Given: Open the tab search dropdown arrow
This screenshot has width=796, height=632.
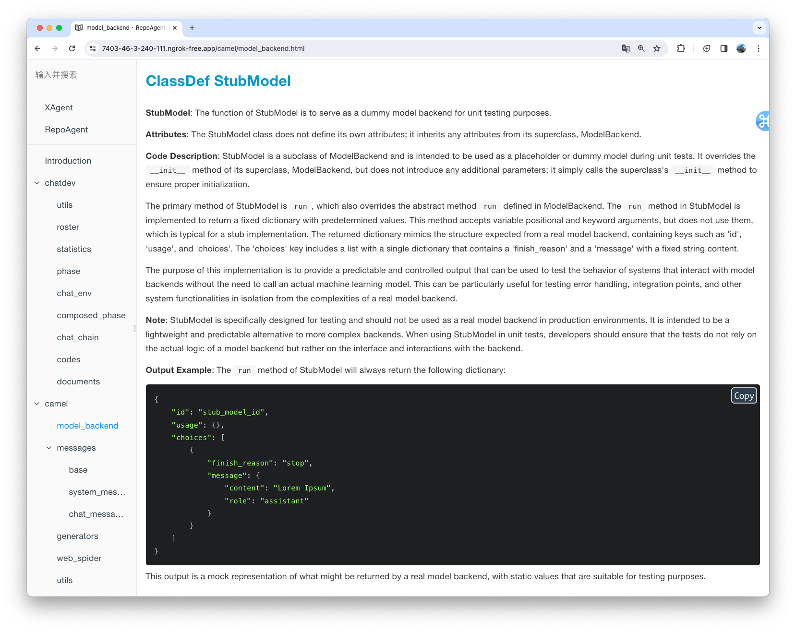Looking at the screenshot, I should [x=760, y=28].
